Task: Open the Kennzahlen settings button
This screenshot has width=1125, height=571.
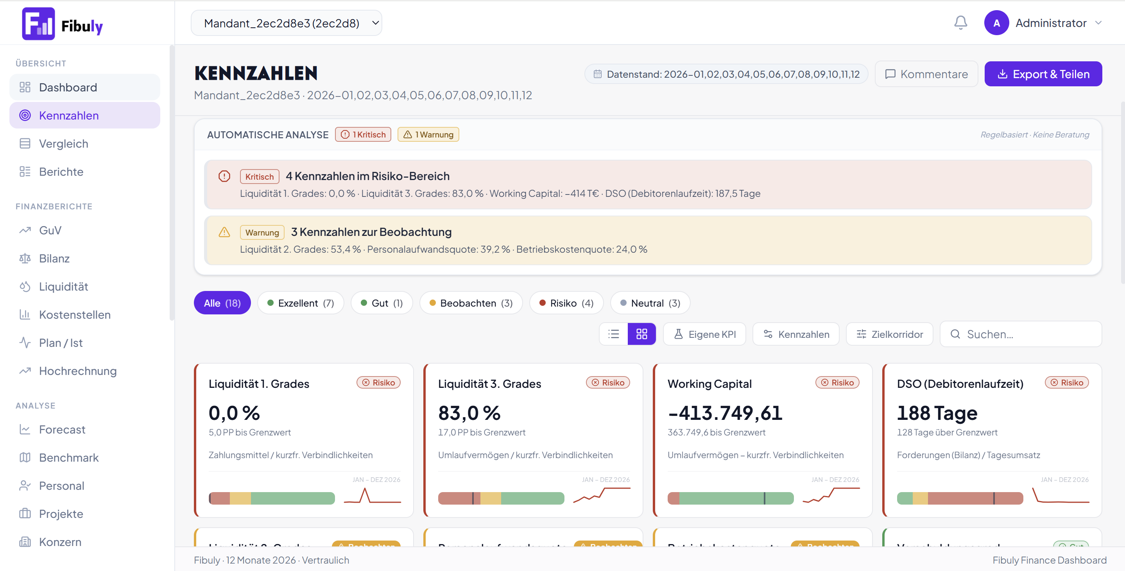Action: (x=796, y=334)
